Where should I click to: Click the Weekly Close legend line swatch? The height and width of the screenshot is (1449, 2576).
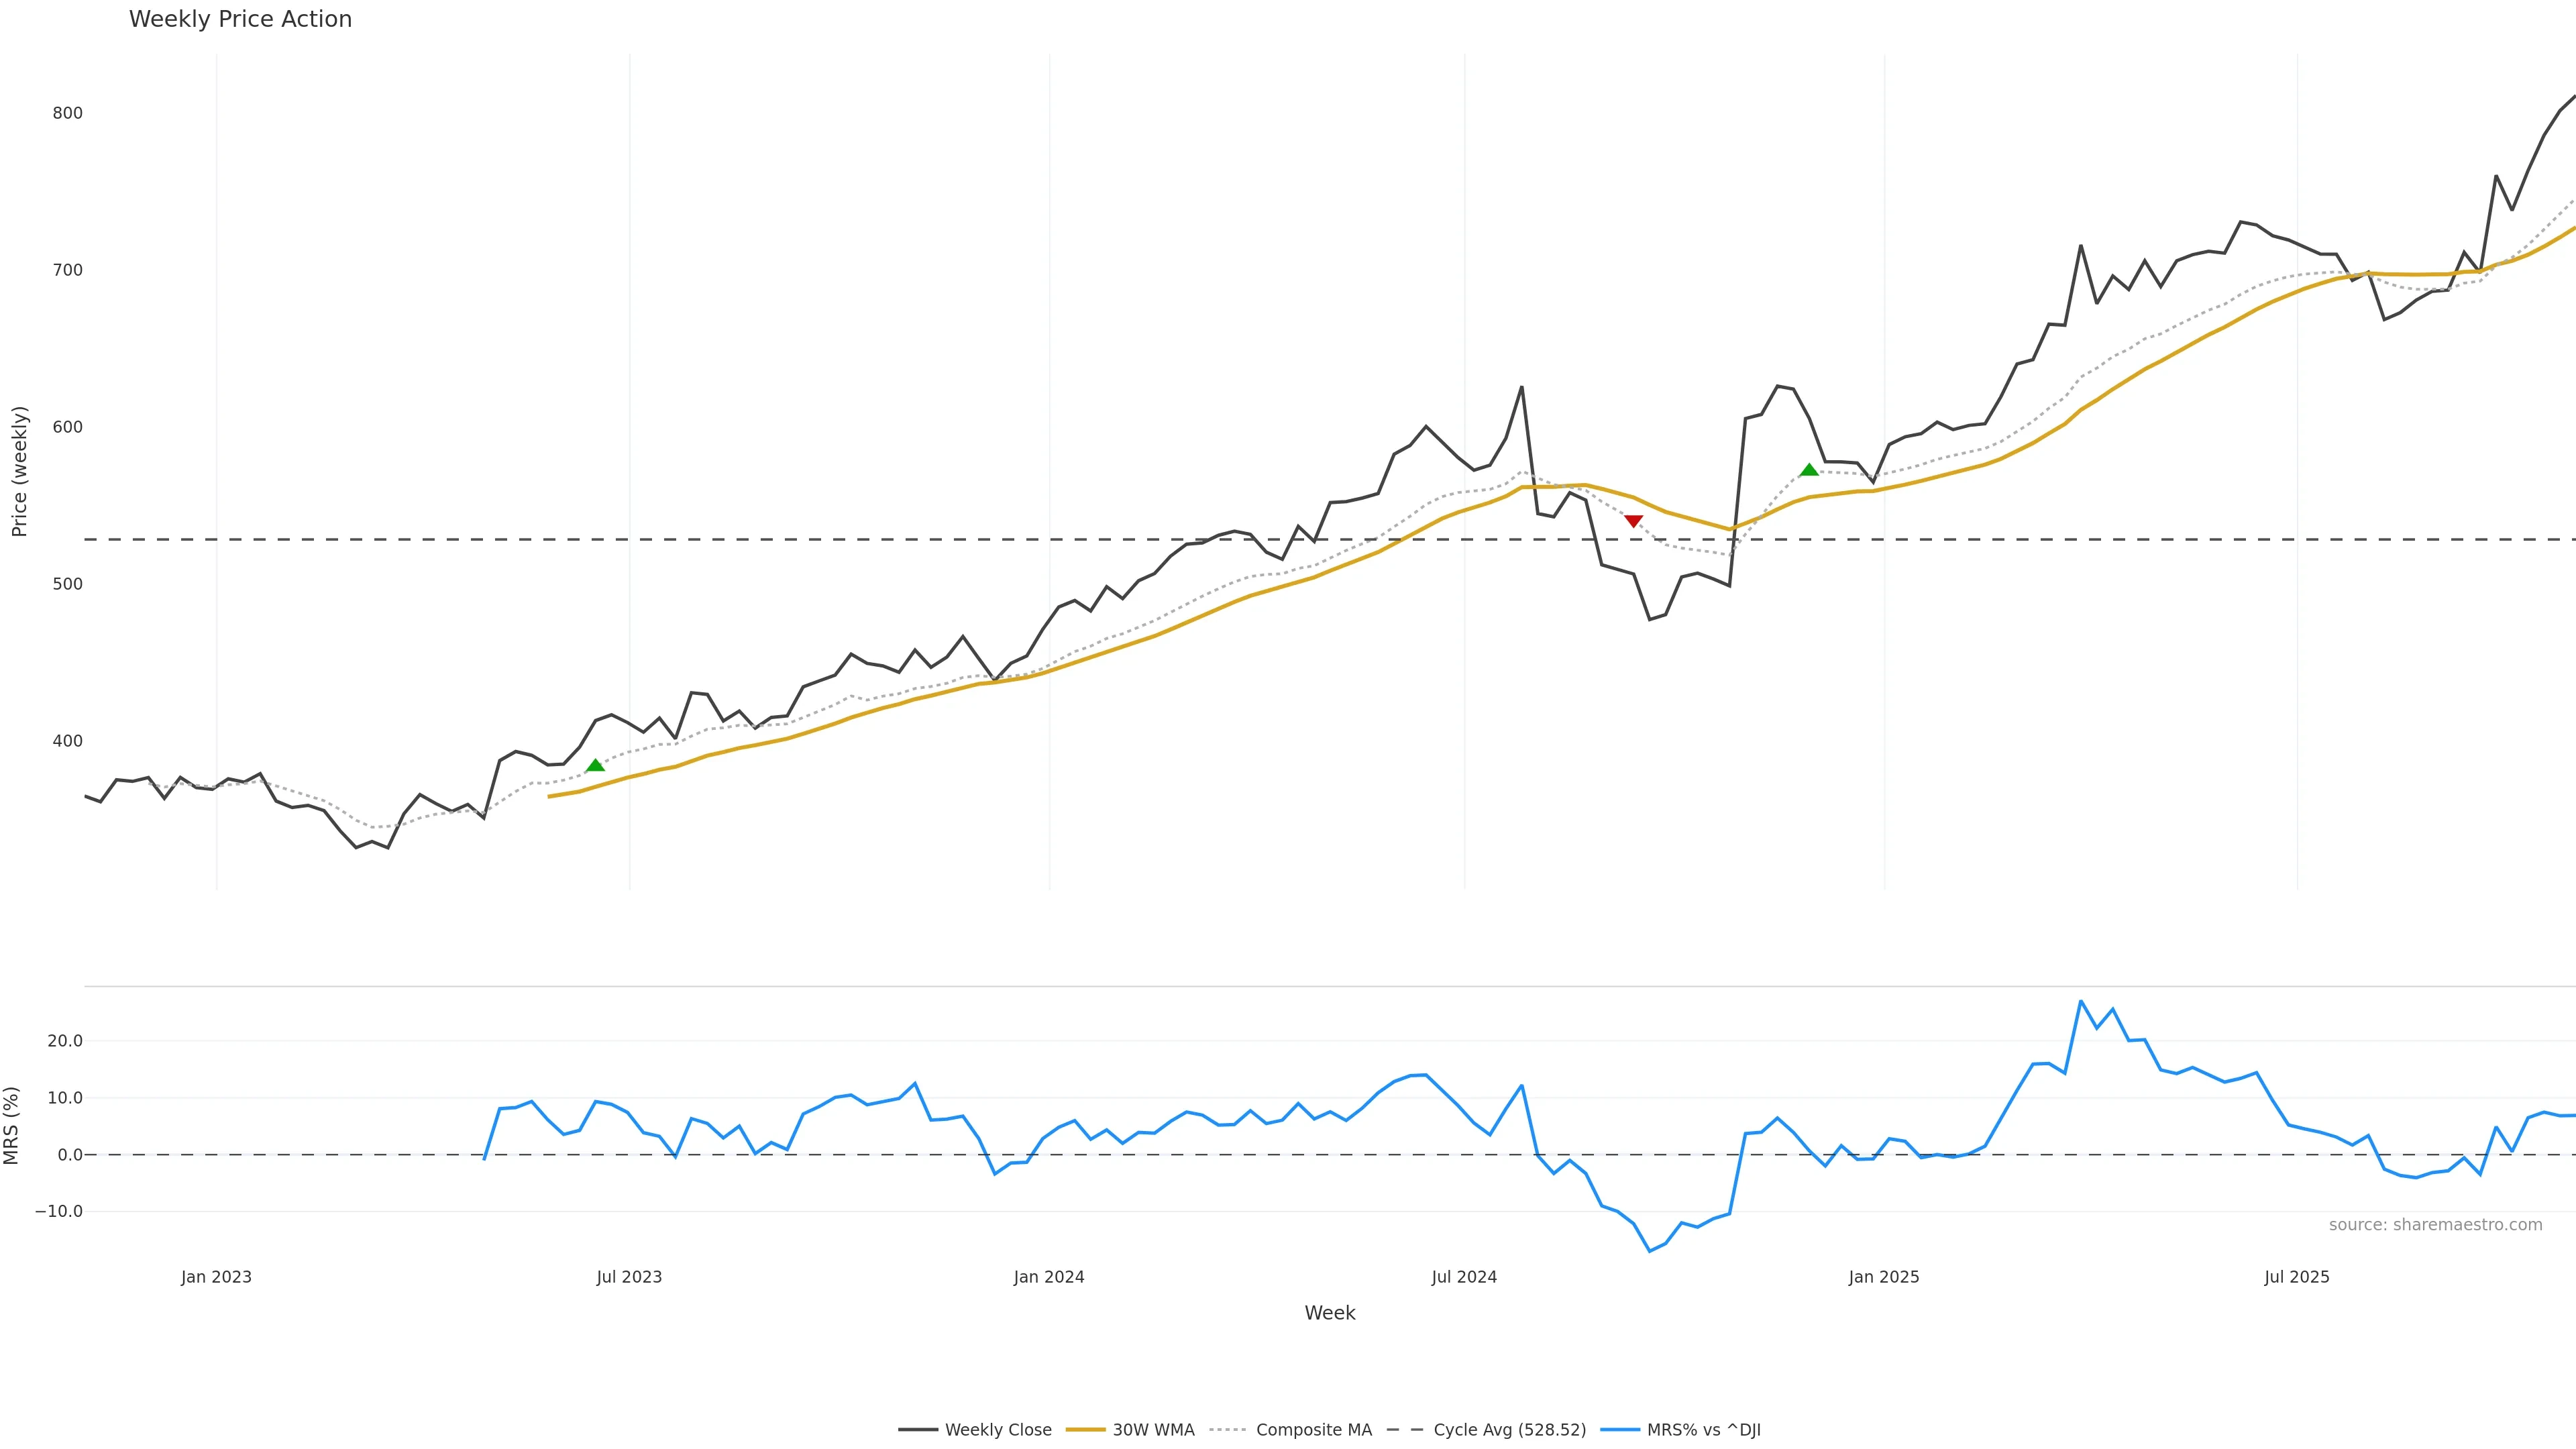(x=917, y=1430)
